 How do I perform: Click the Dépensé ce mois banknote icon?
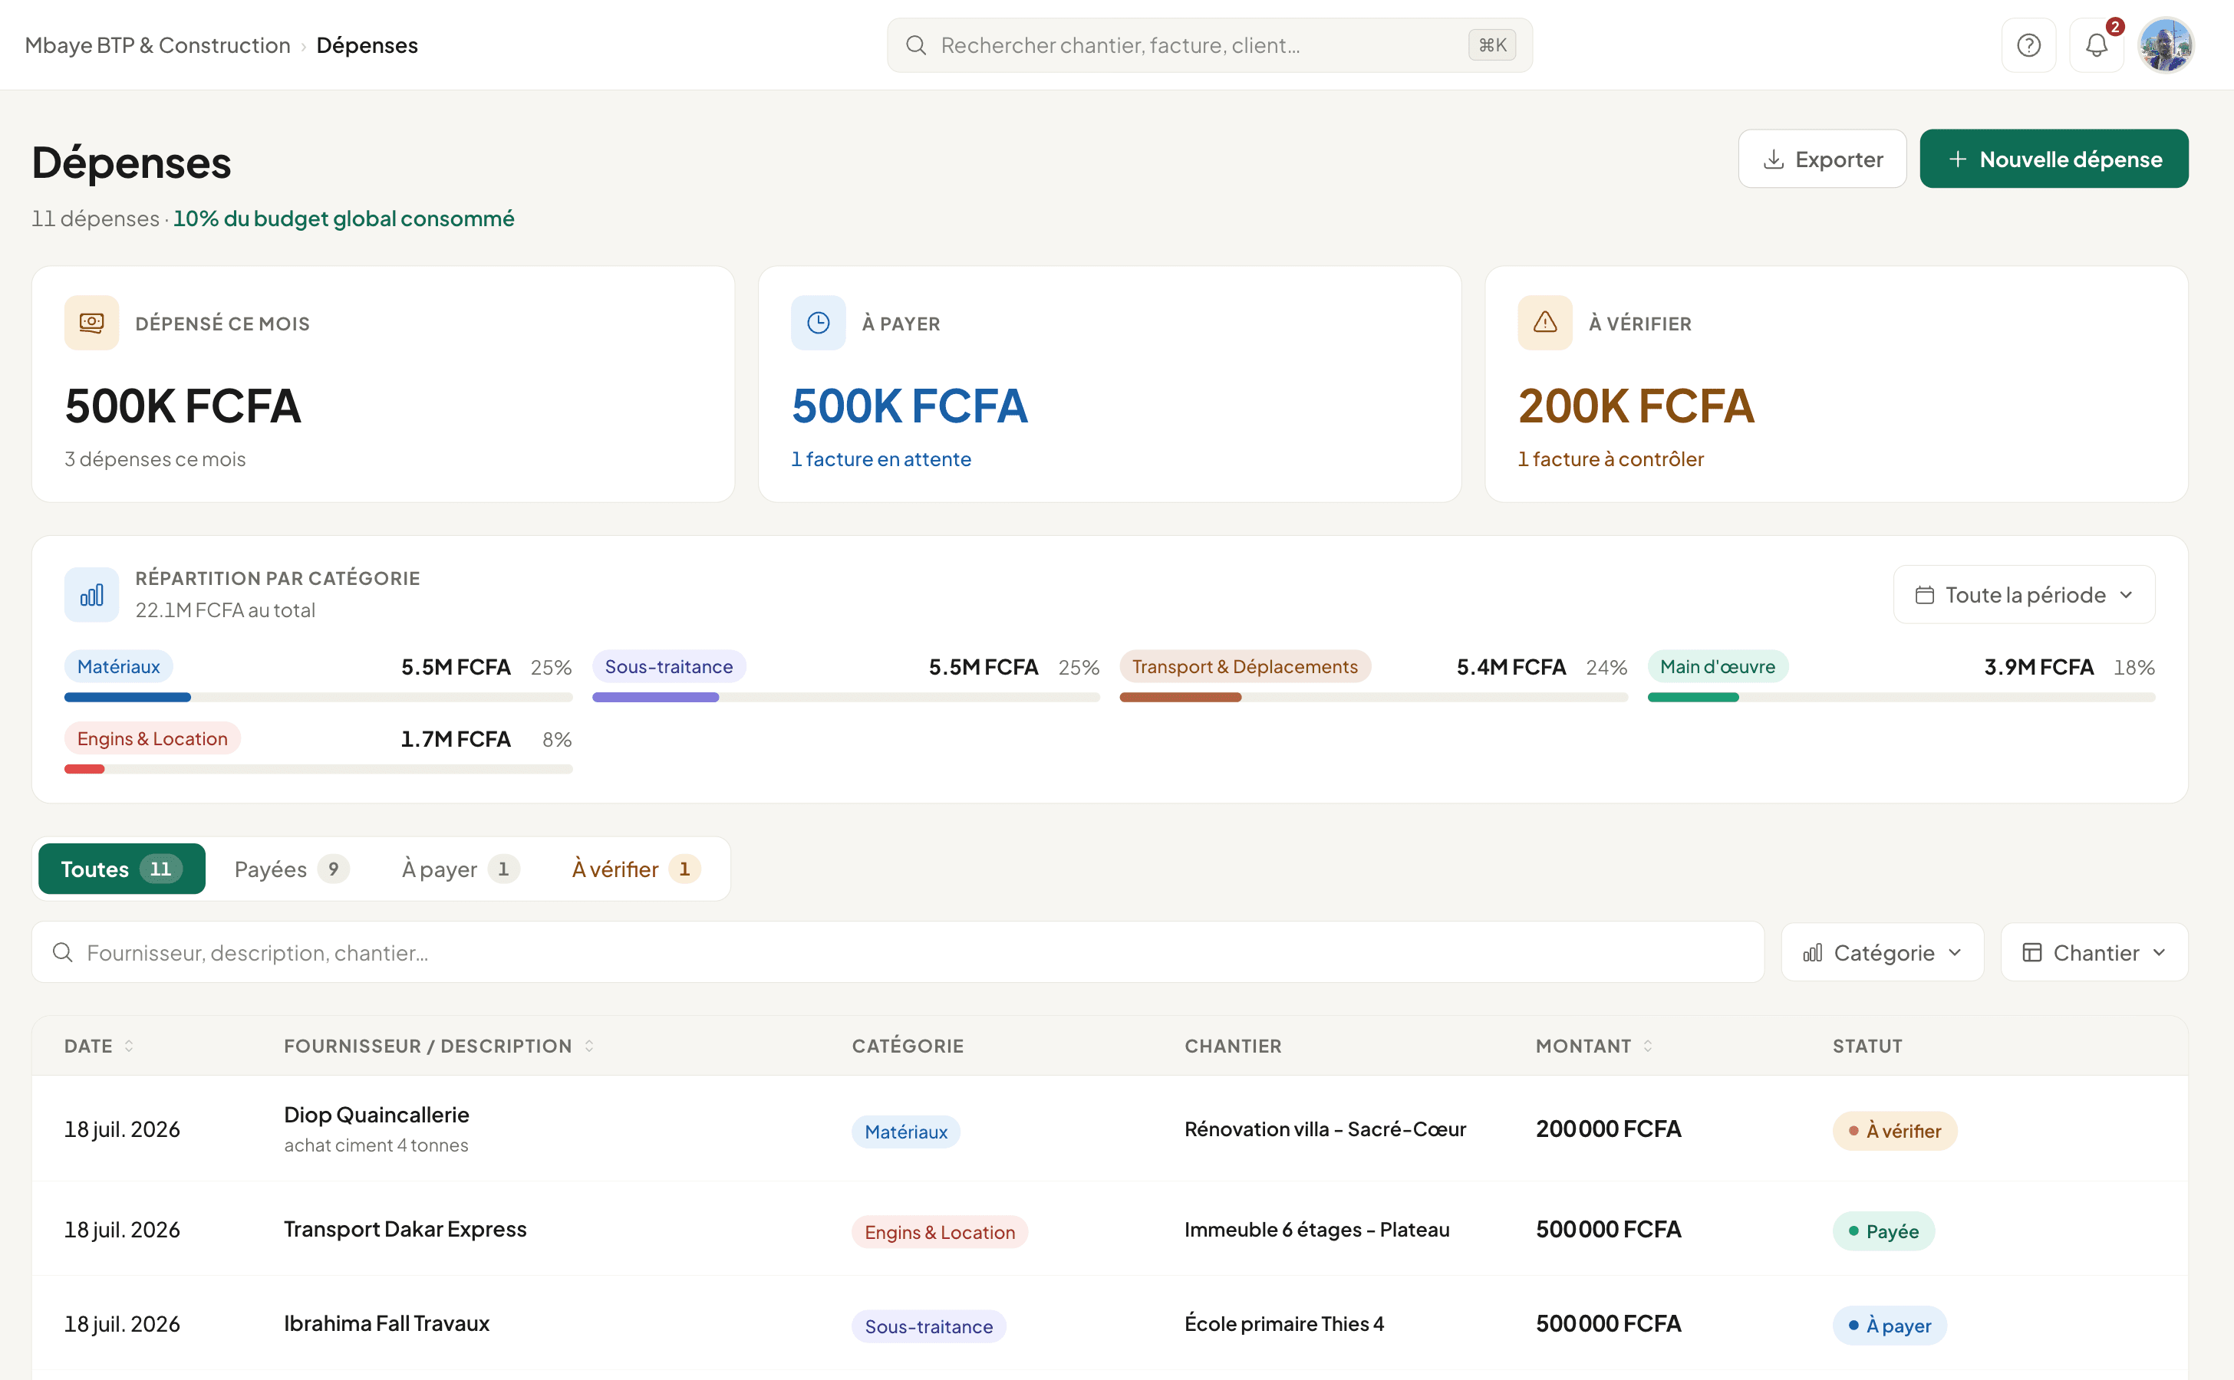pyautogui.click(x=91, y=322)
